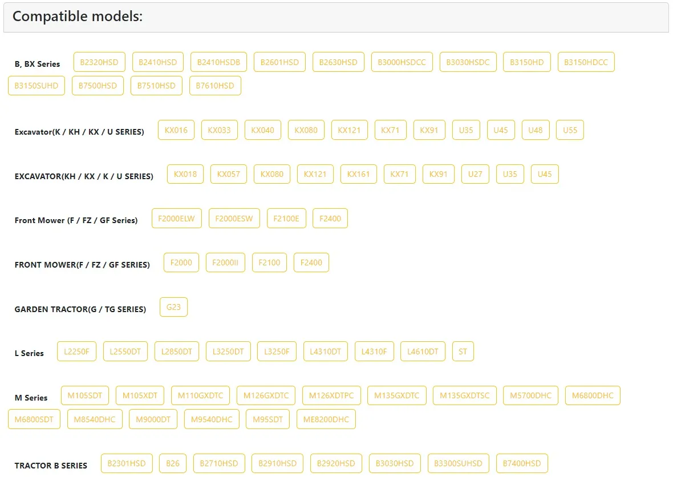The height and width of the screenshot is (489, 673).
Task: Click the ME8200DHC model tag
Action: point(326,419)
